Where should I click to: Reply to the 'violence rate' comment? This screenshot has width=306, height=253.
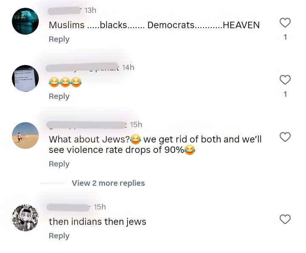[x=59, y=164]
